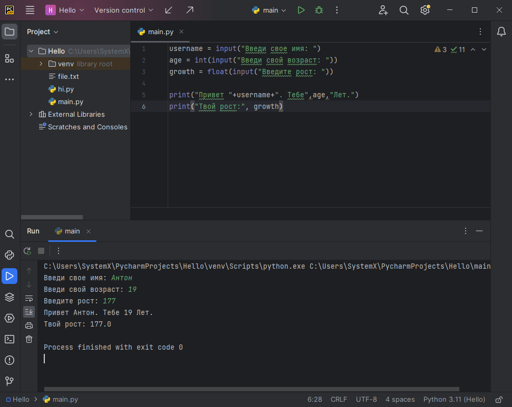Show more tool windows ellipsis
This screenshot has height=407, width=512.
click(x=9, y=79)
